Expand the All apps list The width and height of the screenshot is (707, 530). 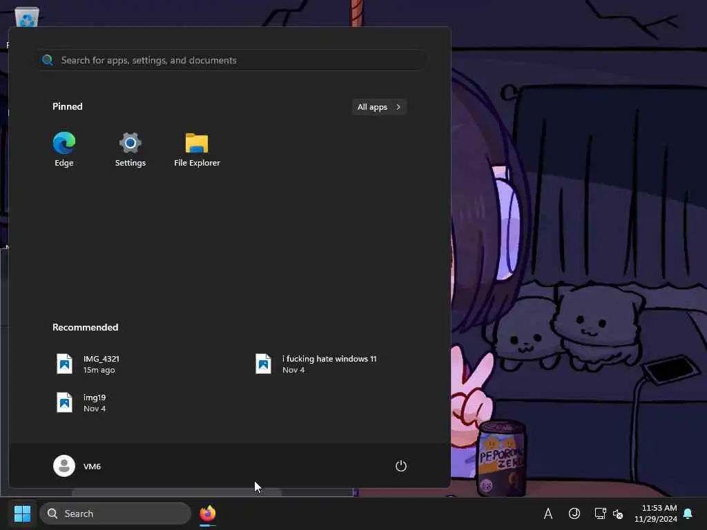(x=379, y=107)
